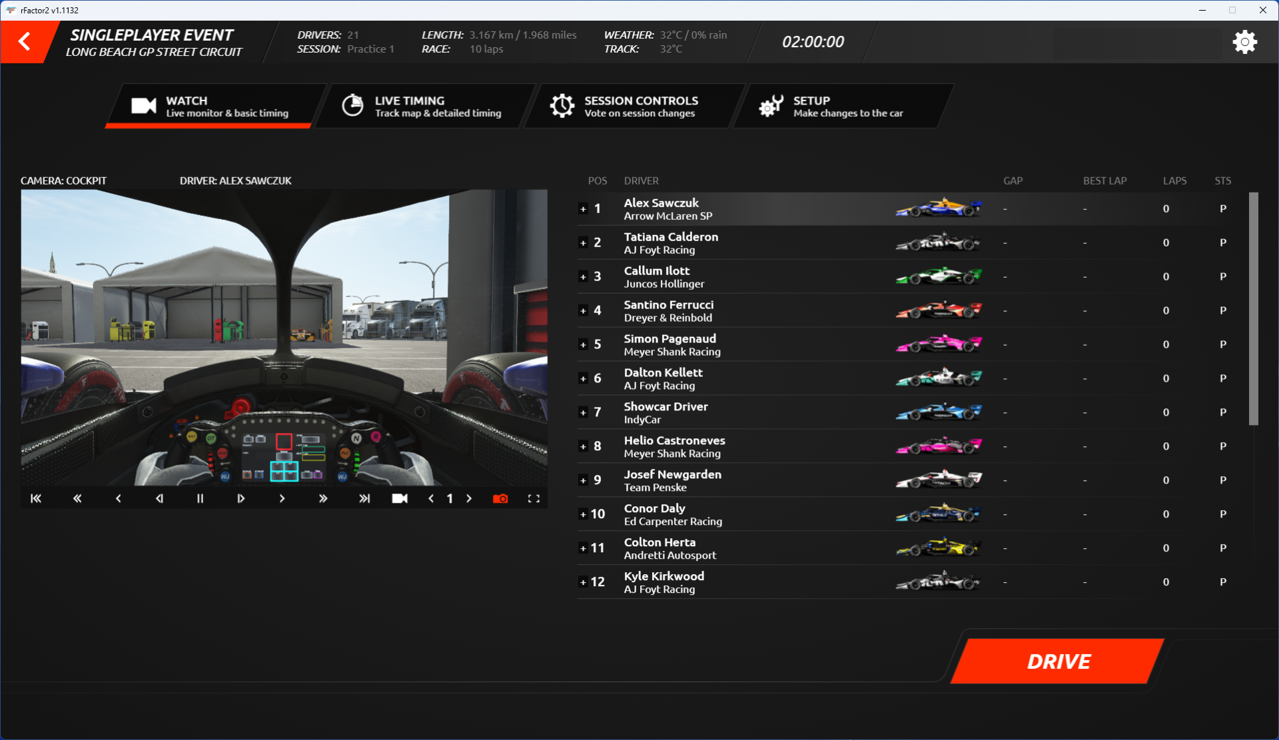Select Santino Ferrucci's red car thumbnail
The width and height of the screenshot is (1279, 740).
point(939,310)
